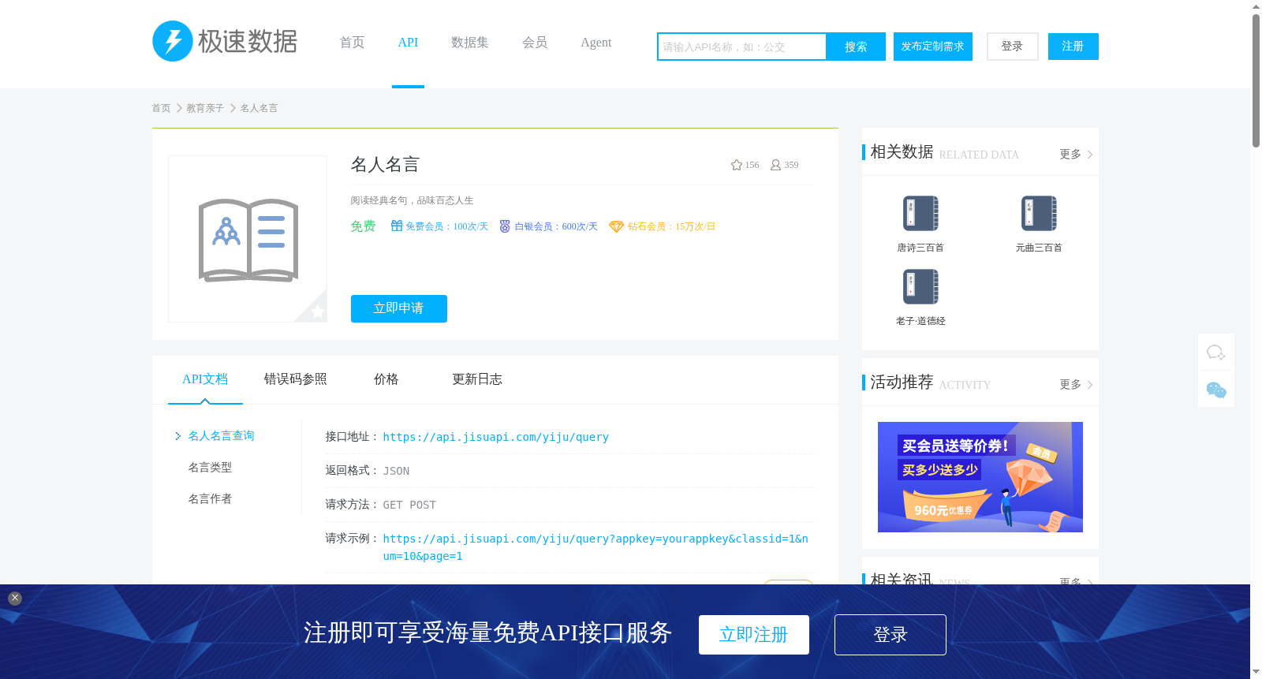This screenshot has width=1262, height=679.
Task: Select 名人名言查询 in the API sidebar
Action: pyautogui.click(x=221, y=436)
